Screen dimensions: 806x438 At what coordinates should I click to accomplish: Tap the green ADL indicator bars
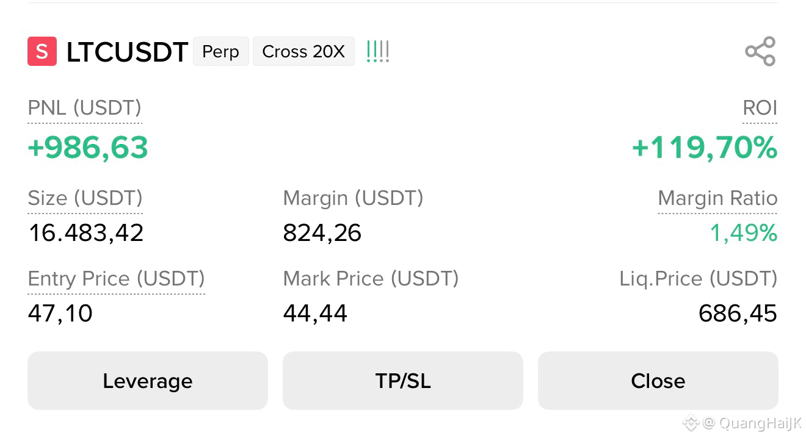pyautogui.click(x=377, y=51)
